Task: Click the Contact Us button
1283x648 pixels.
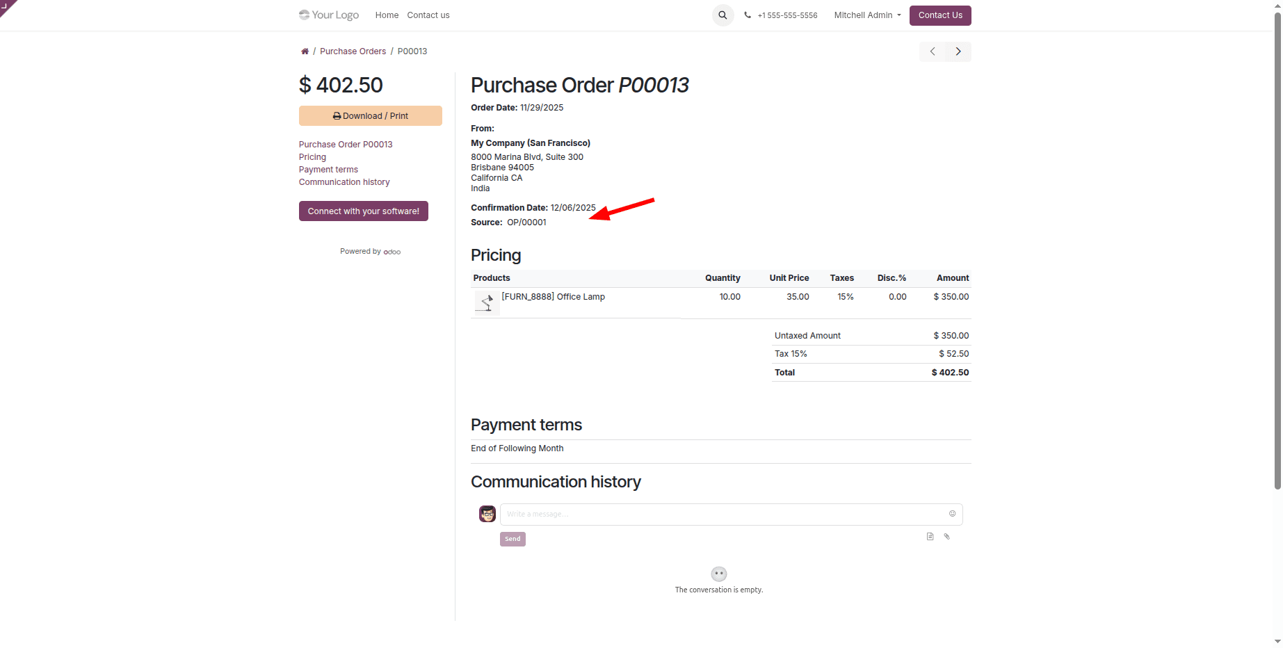Action: click(940, 15)
